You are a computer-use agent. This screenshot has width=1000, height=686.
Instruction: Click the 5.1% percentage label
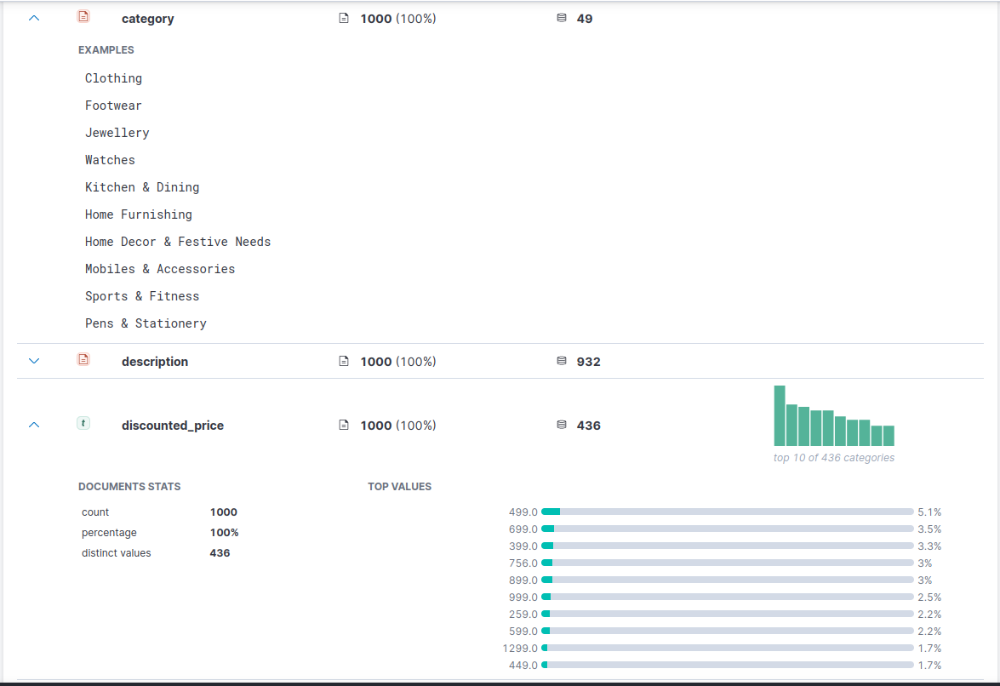(930, 512)
